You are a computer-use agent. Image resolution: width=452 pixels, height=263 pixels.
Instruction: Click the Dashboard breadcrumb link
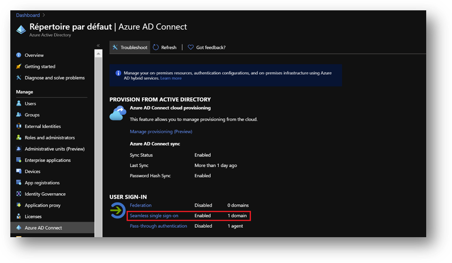28,15
